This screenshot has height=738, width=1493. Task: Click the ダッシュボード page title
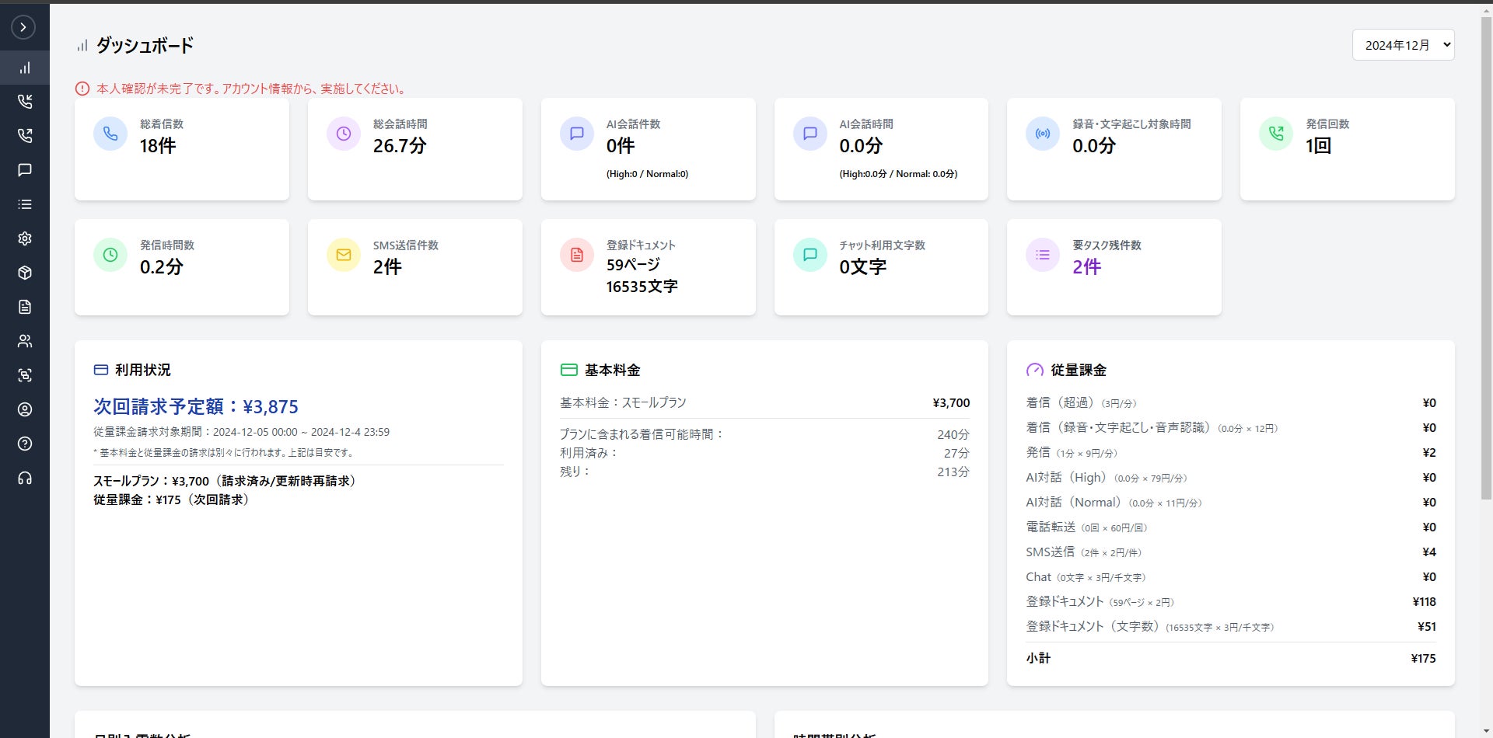[x=145, y=45]
